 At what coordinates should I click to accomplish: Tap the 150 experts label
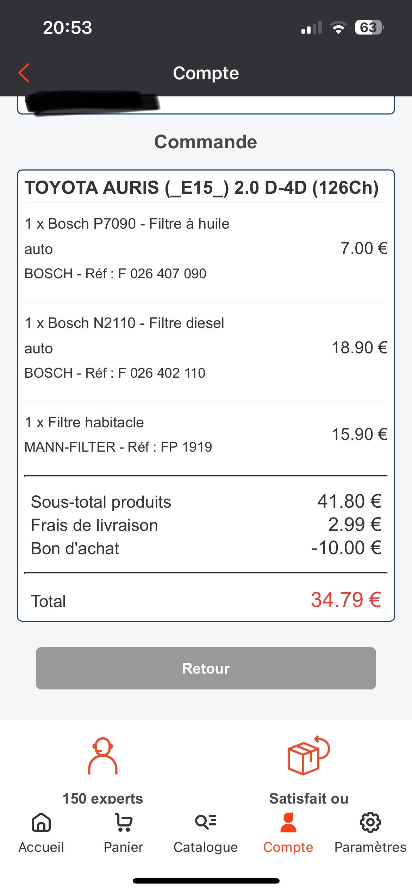pyautogui.click(x=102, y=798)
